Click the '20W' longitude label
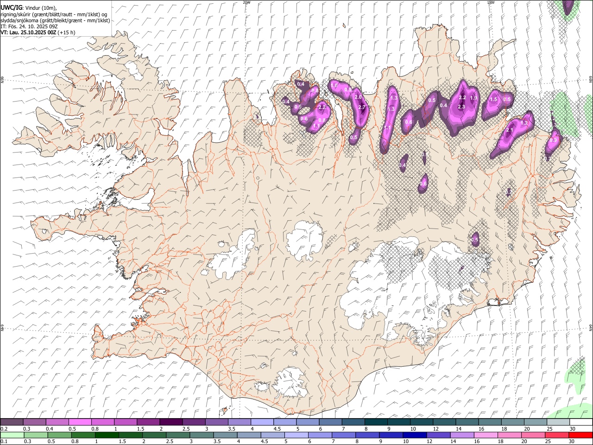Screen dimensions: 593x445 (246, 2)
